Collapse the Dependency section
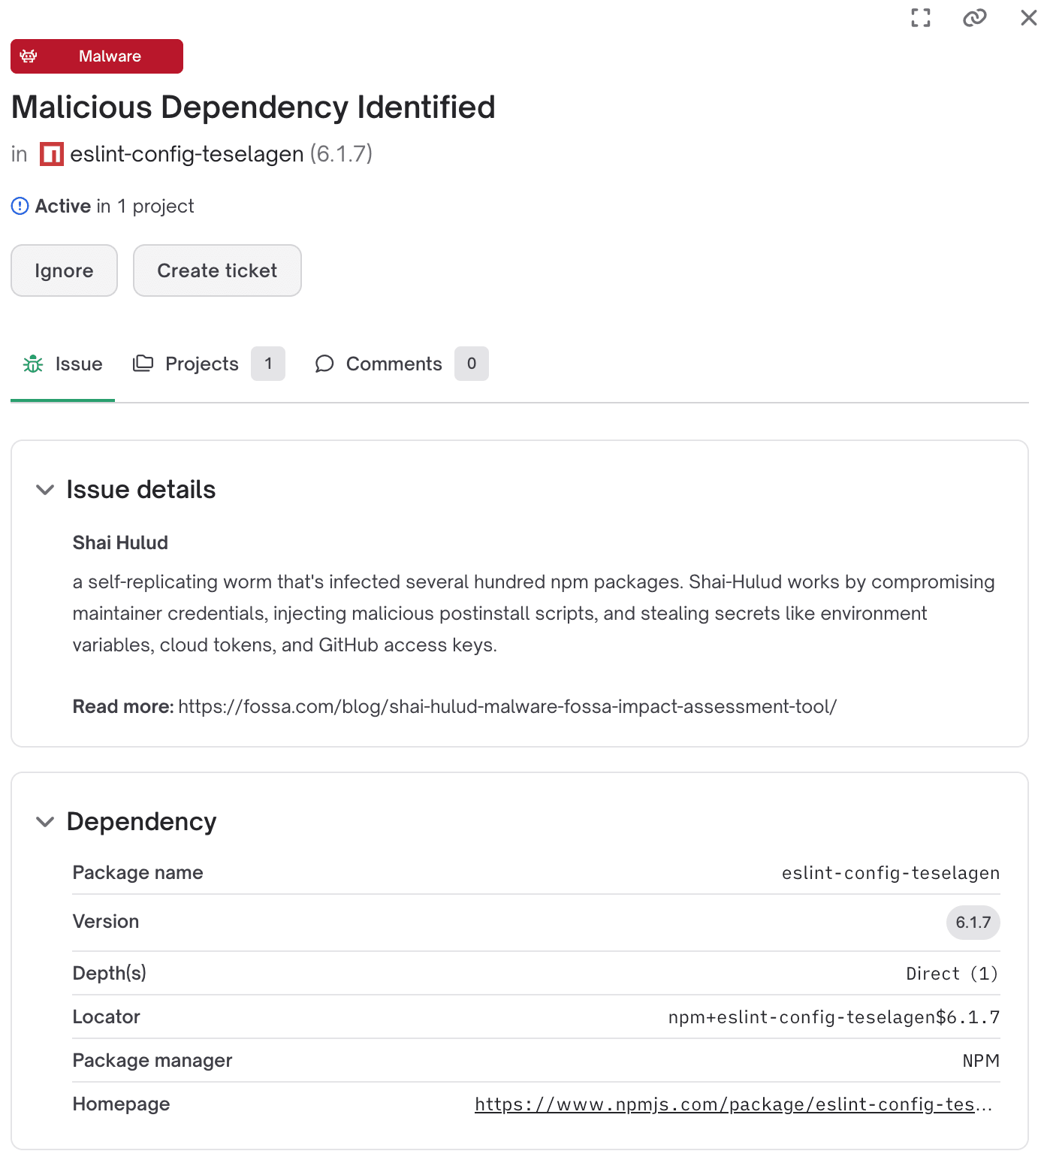This screenshot has width=1044, height=1163. (x=45, y=822)
